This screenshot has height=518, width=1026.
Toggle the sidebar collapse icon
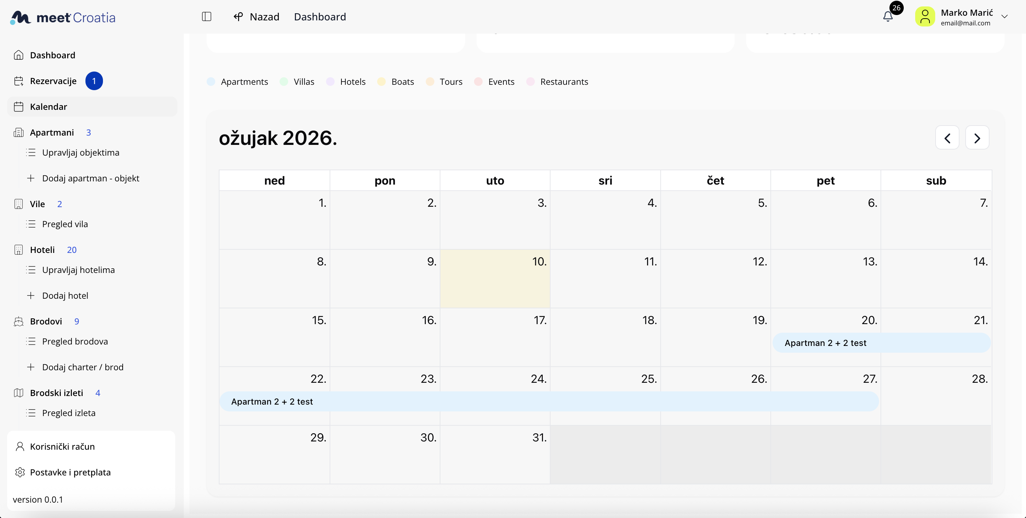[x=206, y=17]
